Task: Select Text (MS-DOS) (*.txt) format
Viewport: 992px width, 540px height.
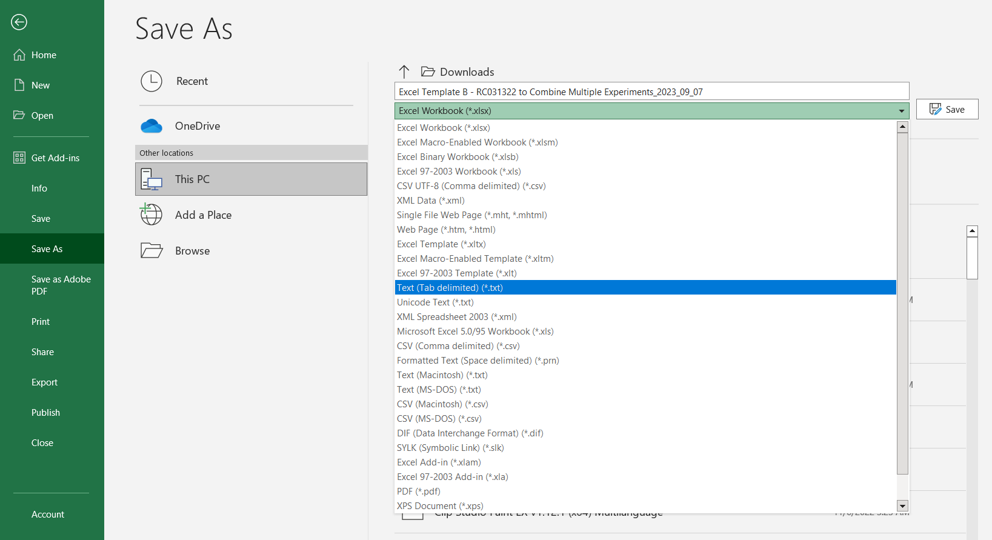Action: [x=645, y=390]
